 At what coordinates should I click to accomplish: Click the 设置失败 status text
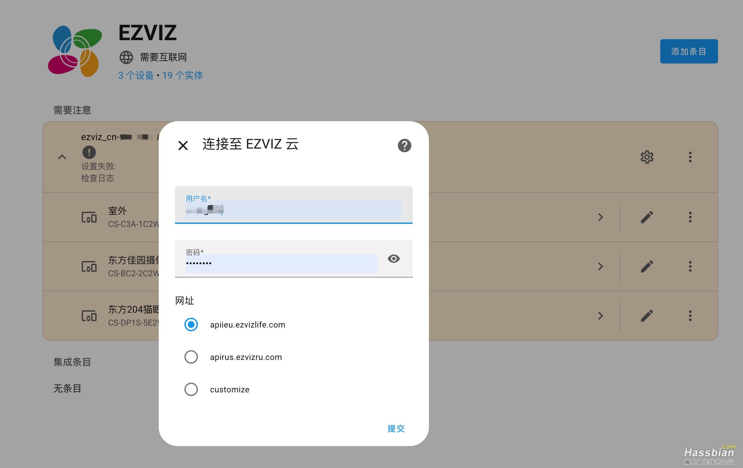point(99,166)
